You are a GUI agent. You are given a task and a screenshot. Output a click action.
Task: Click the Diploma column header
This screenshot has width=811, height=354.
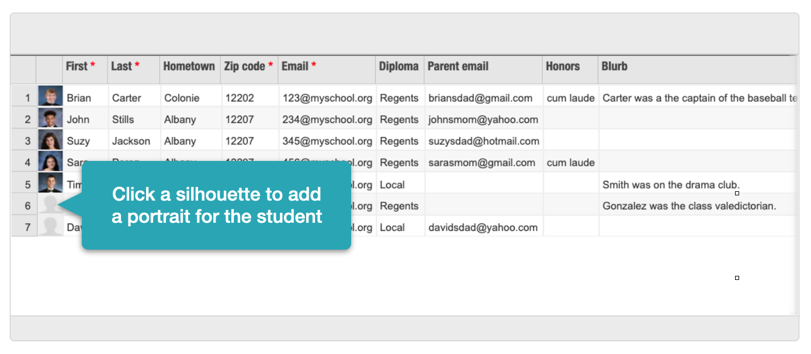pos(398,66)
